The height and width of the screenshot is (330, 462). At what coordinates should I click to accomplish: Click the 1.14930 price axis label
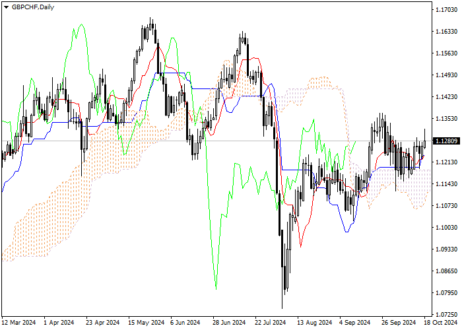(446, 75)
